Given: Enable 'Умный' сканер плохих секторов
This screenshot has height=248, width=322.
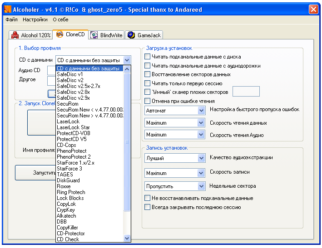Looking at the screenshot, I should point(147,92).
